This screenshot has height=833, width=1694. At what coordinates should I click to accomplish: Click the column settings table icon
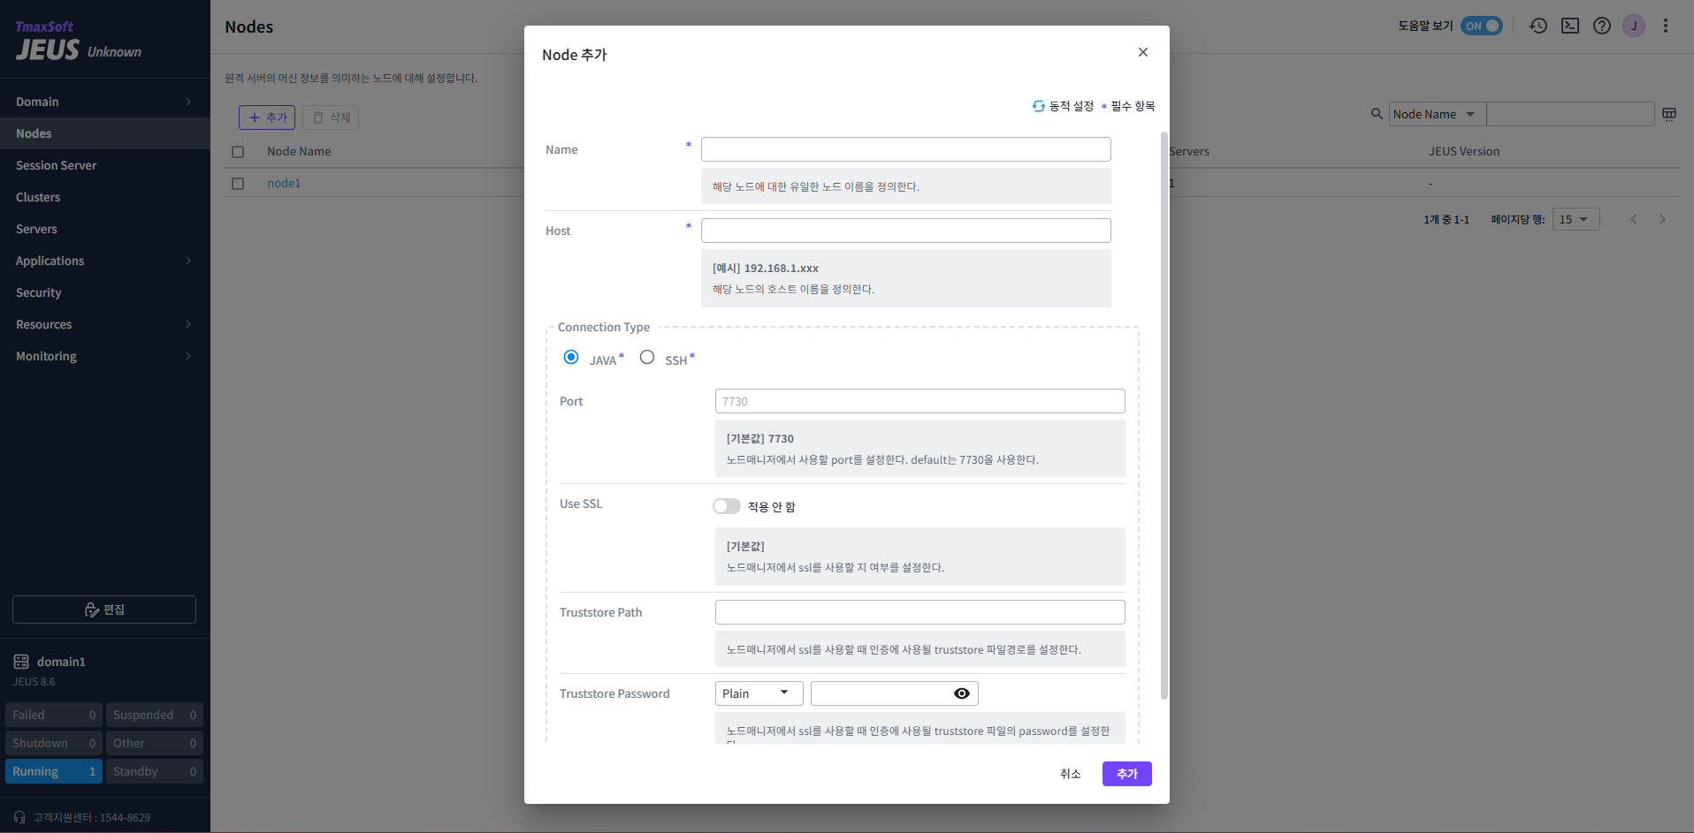click(x=1669, y=113)
